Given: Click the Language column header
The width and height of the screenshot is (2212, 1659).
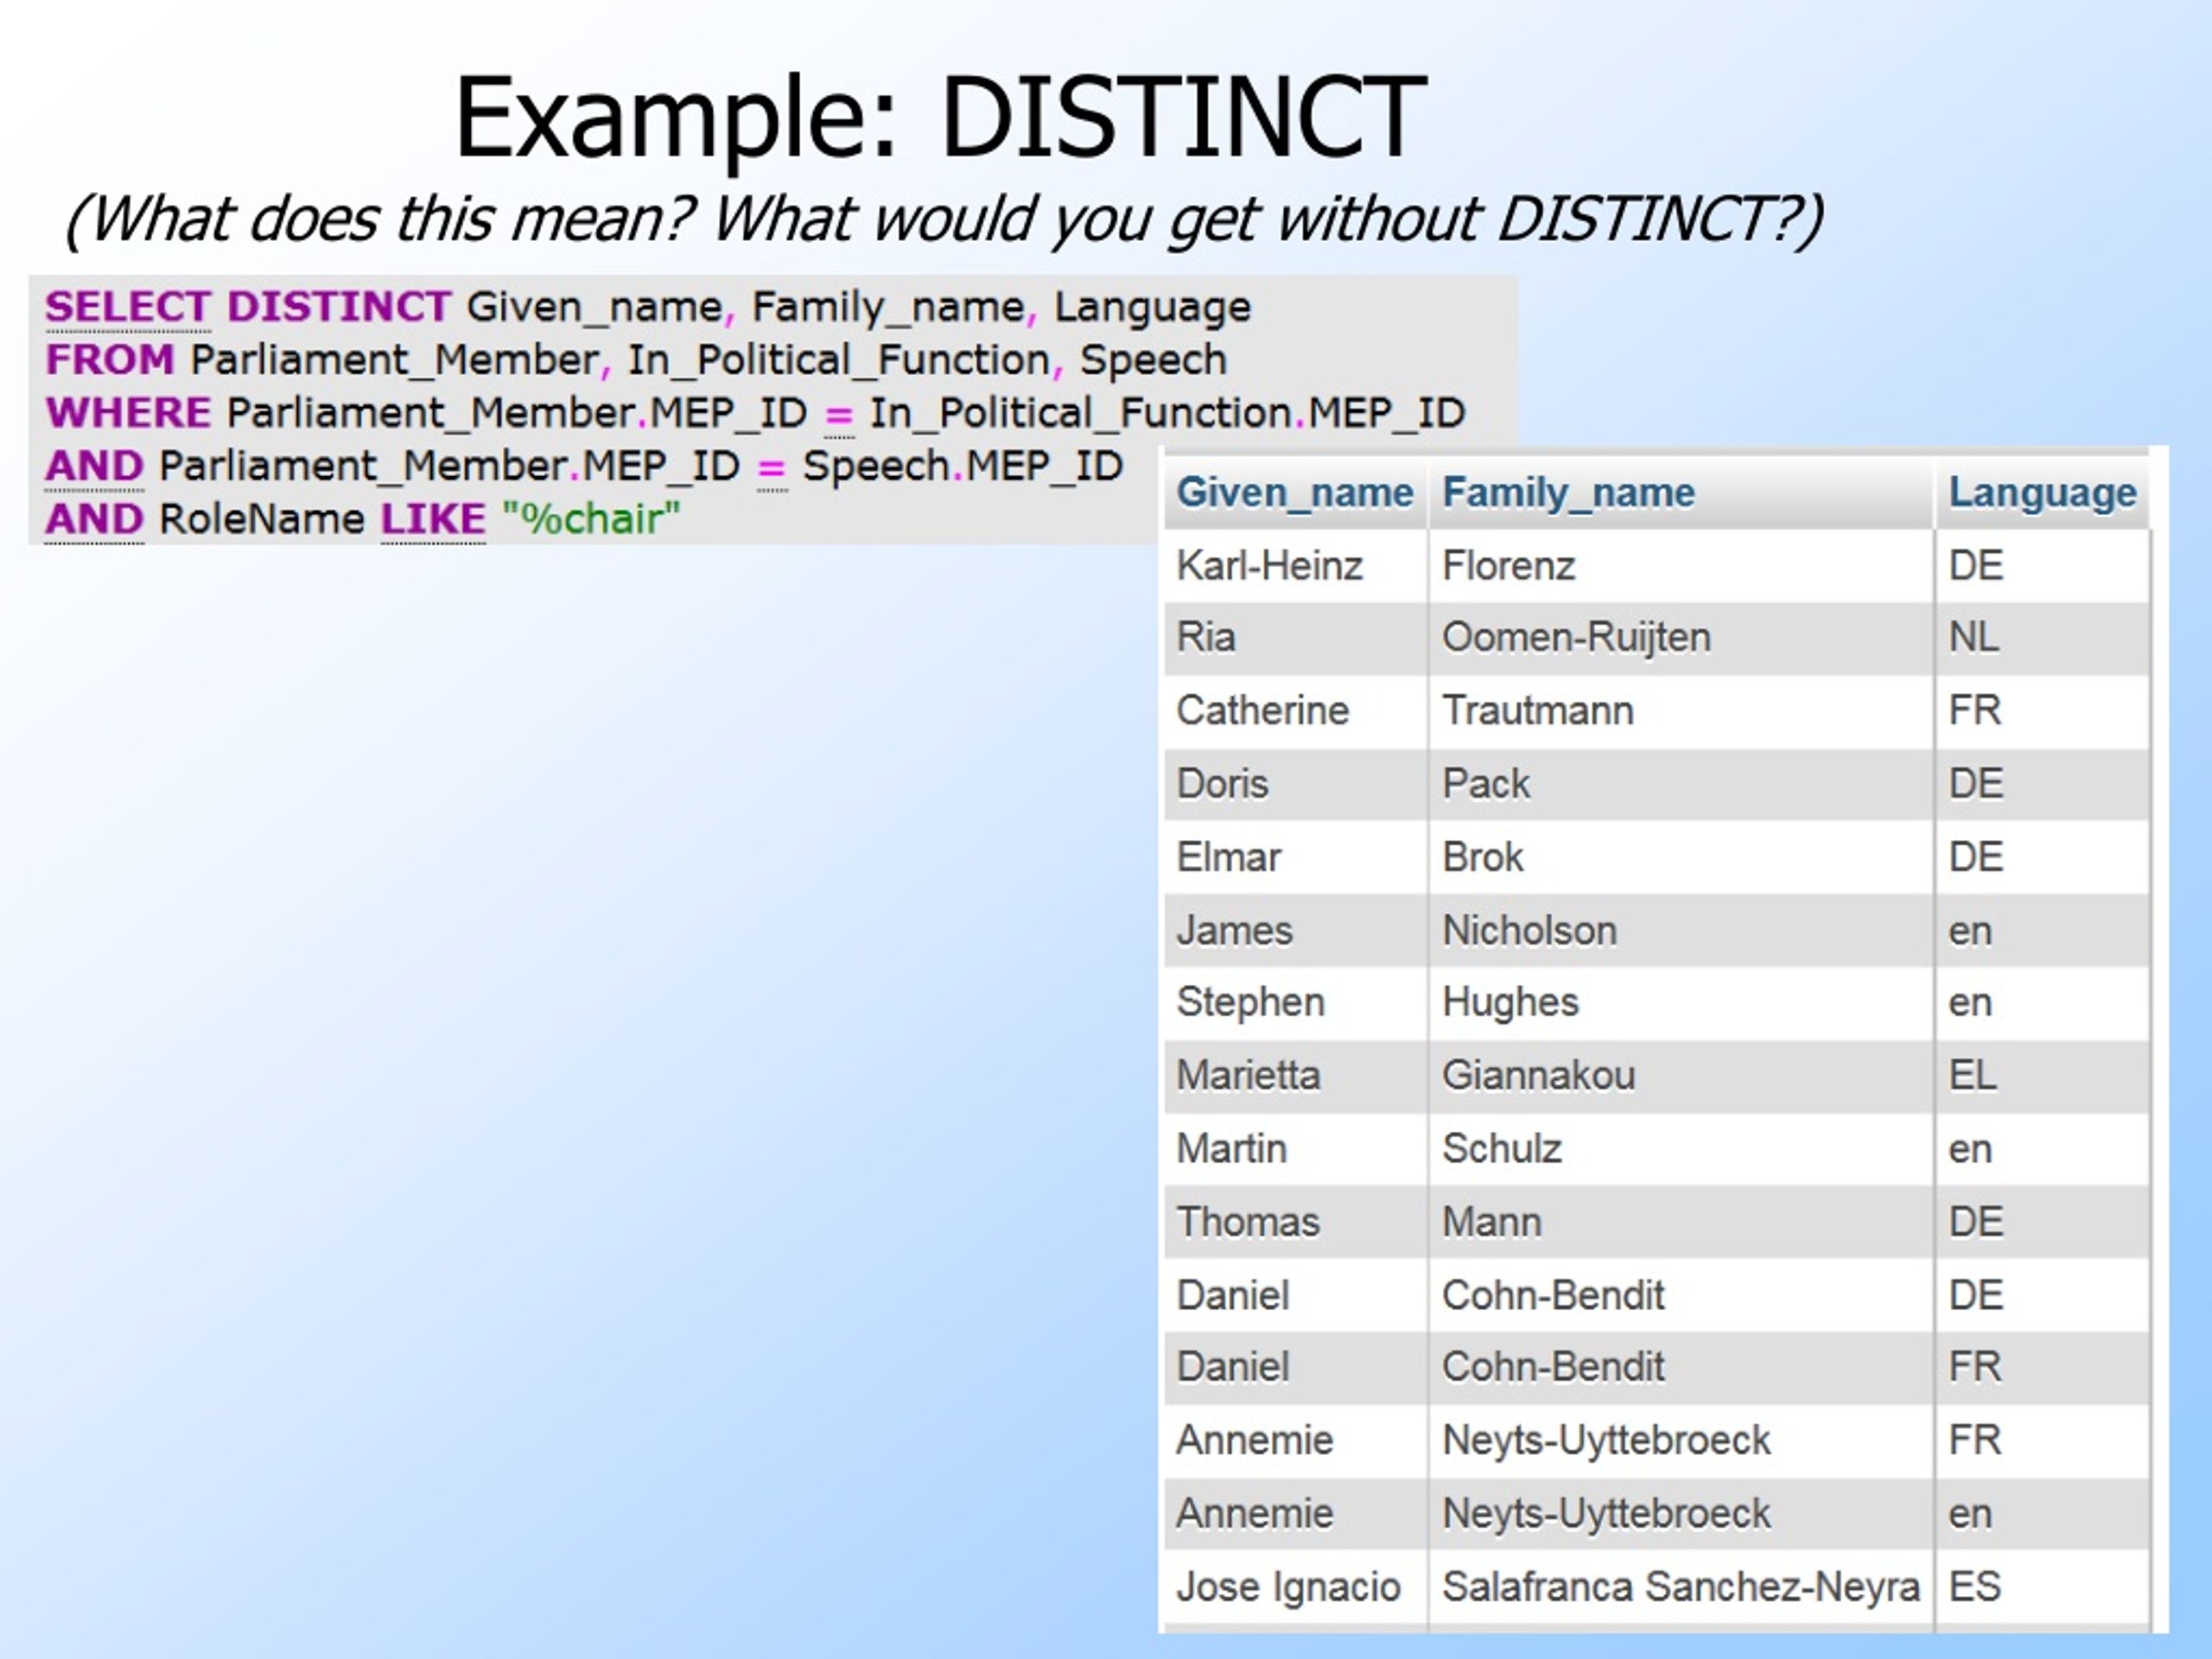Looking at the screenshot, I should (x=2042, y=493).
